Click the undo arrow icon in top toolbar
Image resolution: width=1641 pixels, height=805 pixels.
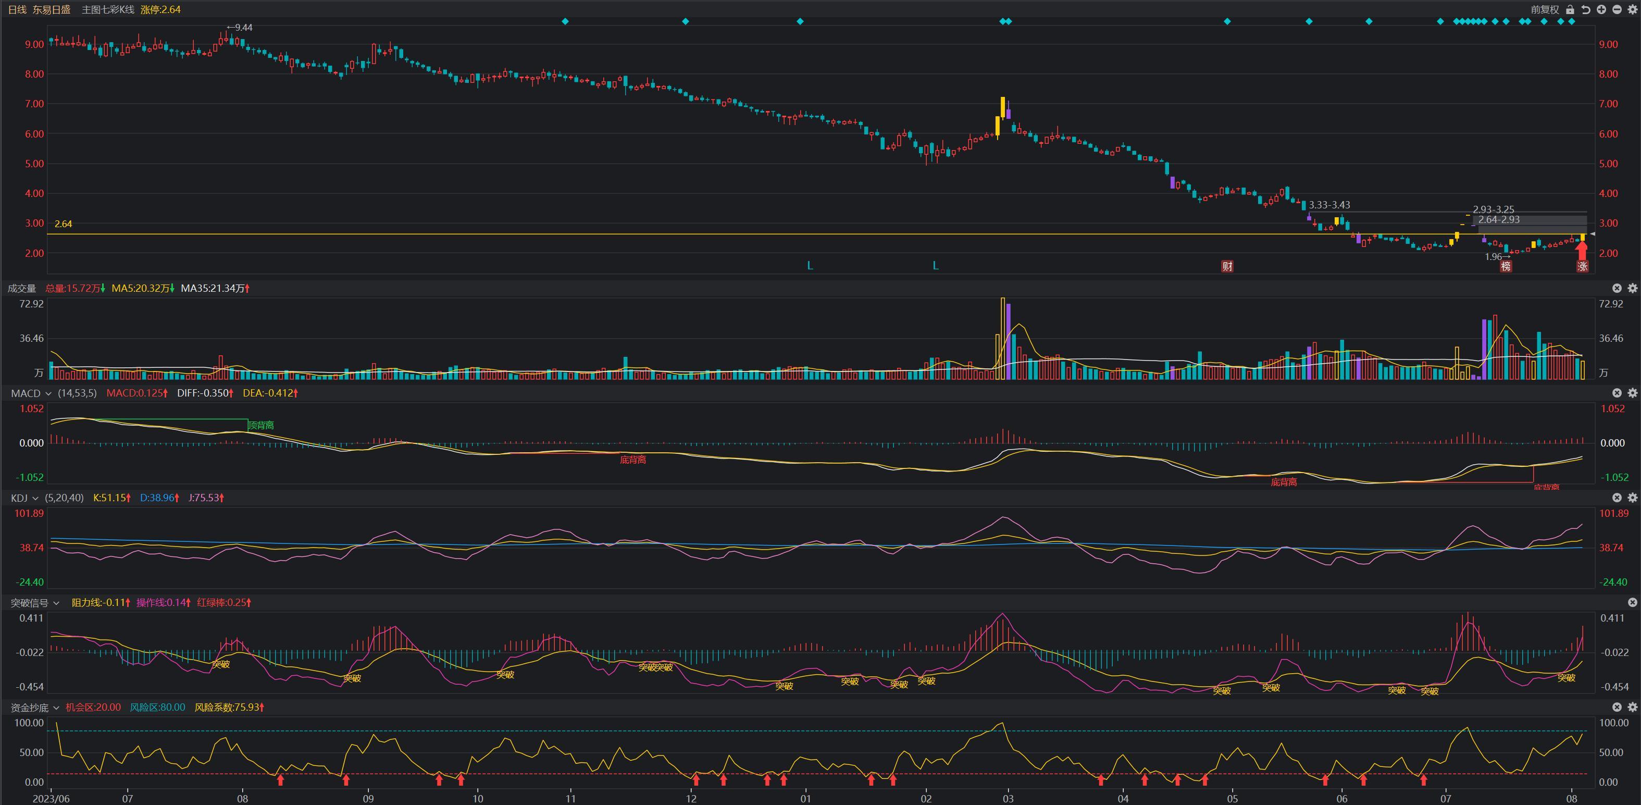point(1586,9)
